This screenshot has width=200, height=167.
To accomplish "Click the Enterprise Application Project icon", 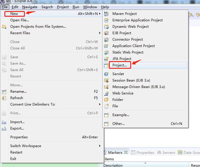I will (x=106, y=20).
